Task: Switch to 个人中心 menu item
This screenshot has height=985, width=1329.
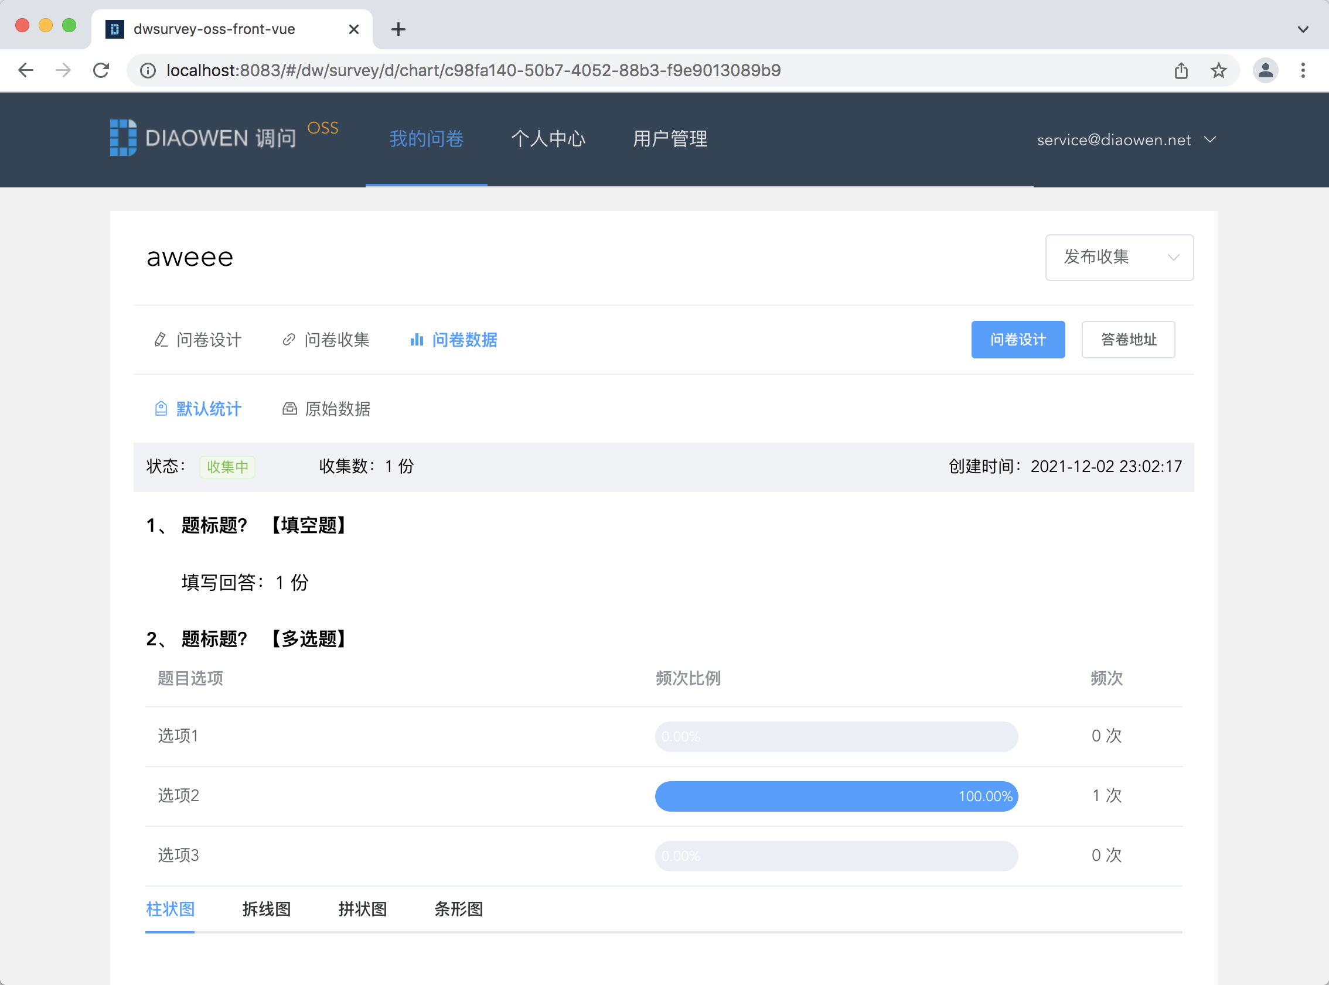Action: tap(548, 138)
